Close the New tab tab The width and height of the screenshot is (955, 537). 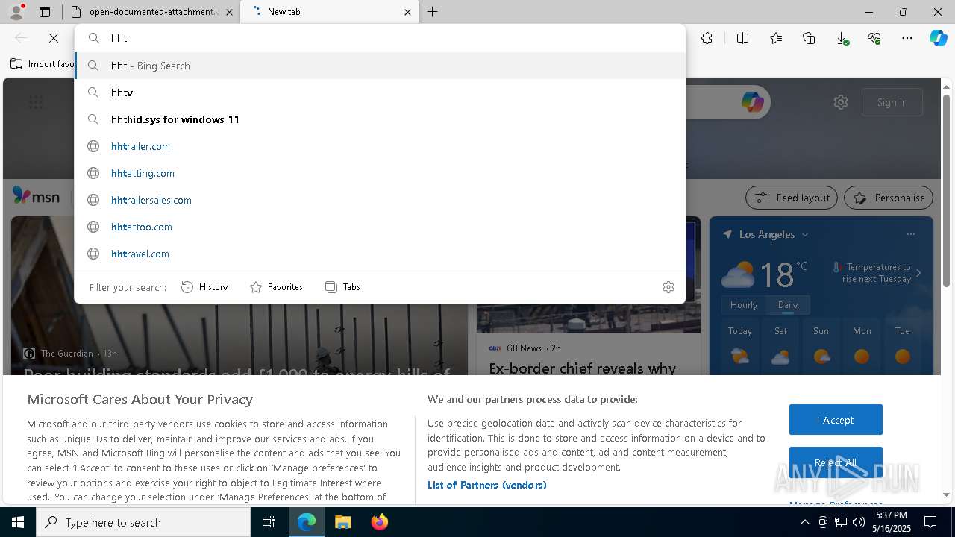click(408, 12)
